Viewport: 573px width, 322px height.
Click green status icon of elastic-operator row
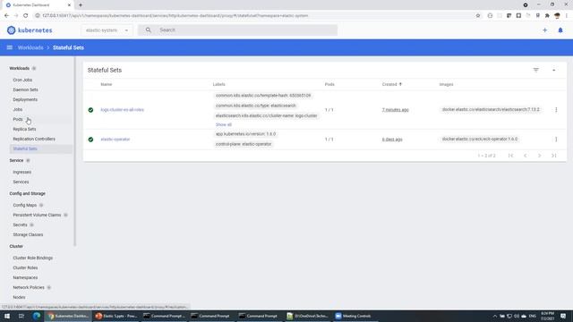click(x=90, y=140)
